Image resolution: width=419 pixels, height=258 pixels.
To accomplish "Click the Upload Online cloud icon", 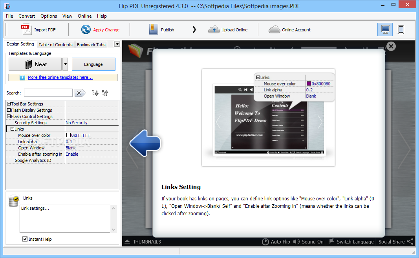I will click(x=214, y=30).
